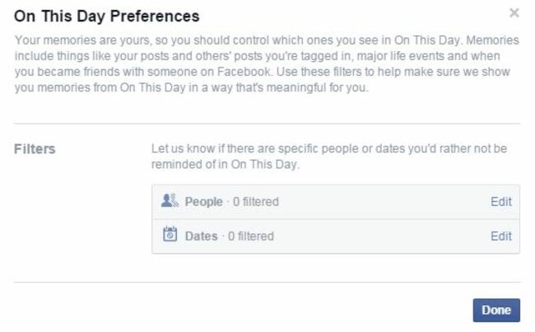
Task: Click the 'Let us know if there are specific people' text
Action: (x=329, y=148)
